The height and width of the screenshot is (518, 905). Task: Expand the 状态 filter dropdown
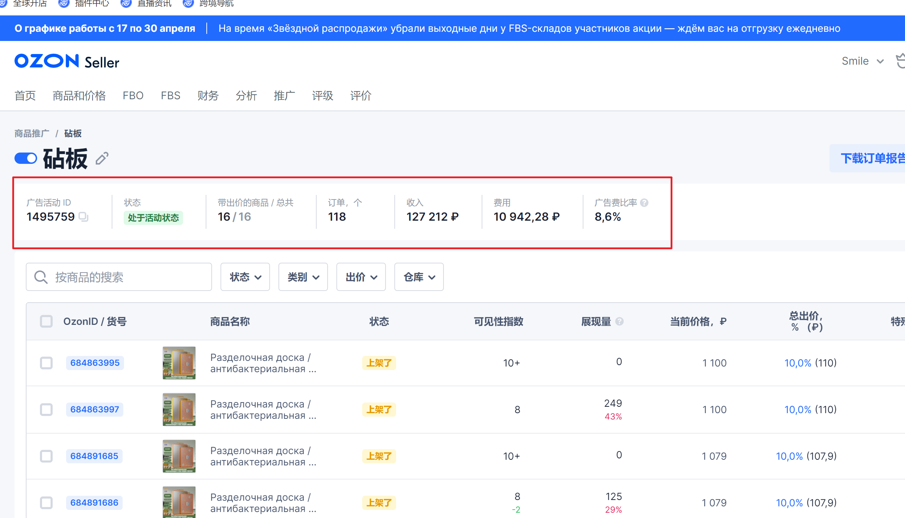point(245,277)
